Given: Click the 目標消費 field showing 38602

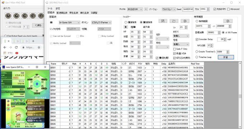Looking at the screenshot, I should pyautogui.click(x=212, y=33).
